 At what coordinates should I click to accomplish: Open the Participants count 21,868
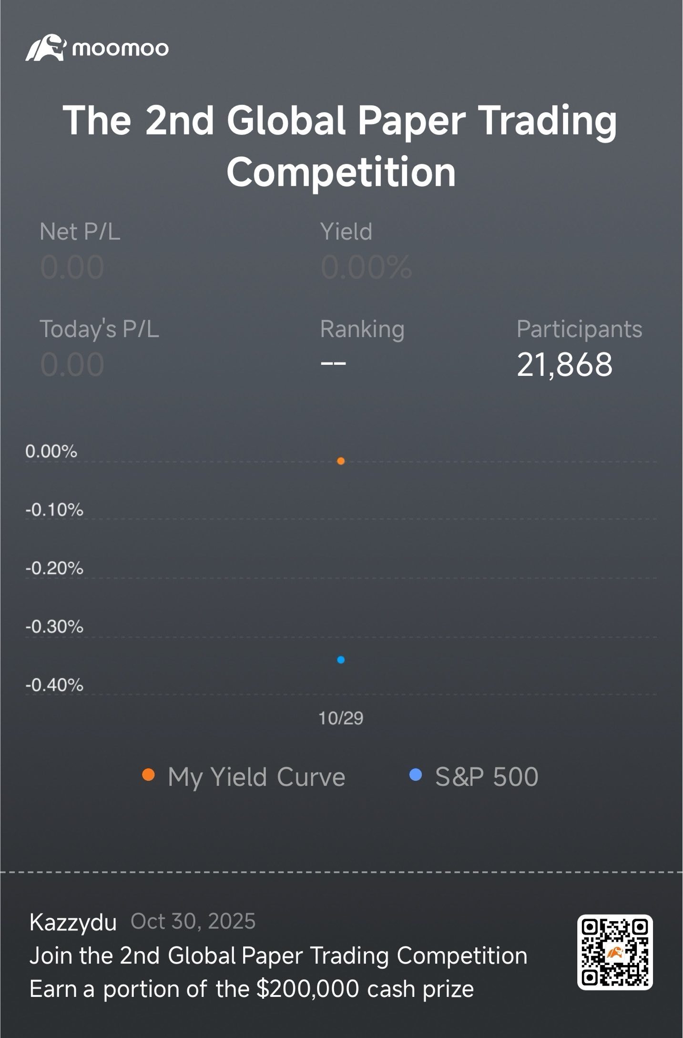pos(564,365)
